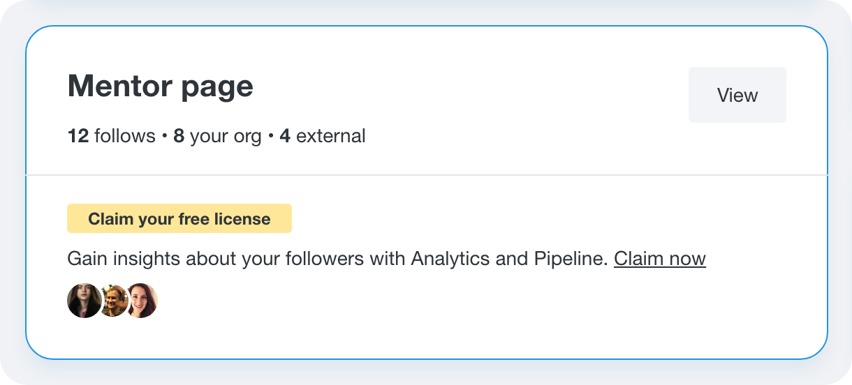This screenshot has height=385, width=852.
Task: Click the Mentor page heading
Action: coord(161,86)
